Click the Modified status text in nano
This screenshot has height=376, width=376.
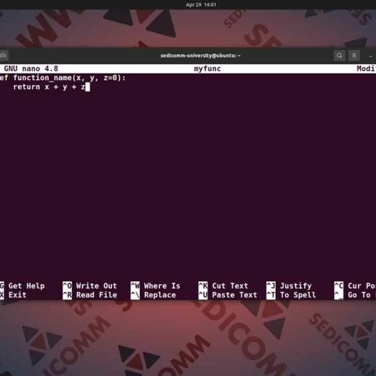tap(366, 69)
